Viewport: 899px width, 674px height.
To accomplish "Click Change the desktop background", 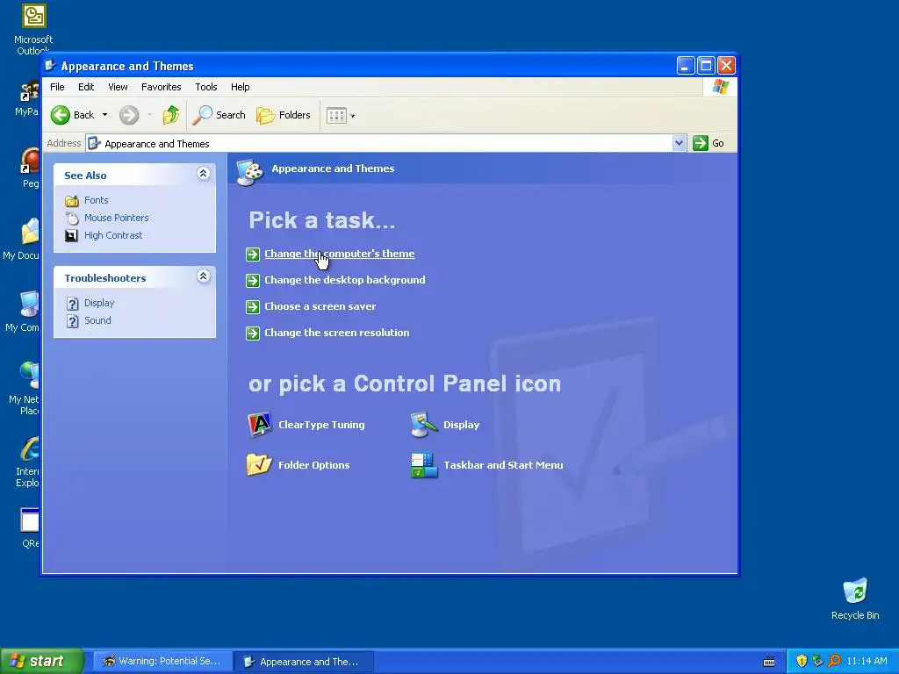I will 344,280.
